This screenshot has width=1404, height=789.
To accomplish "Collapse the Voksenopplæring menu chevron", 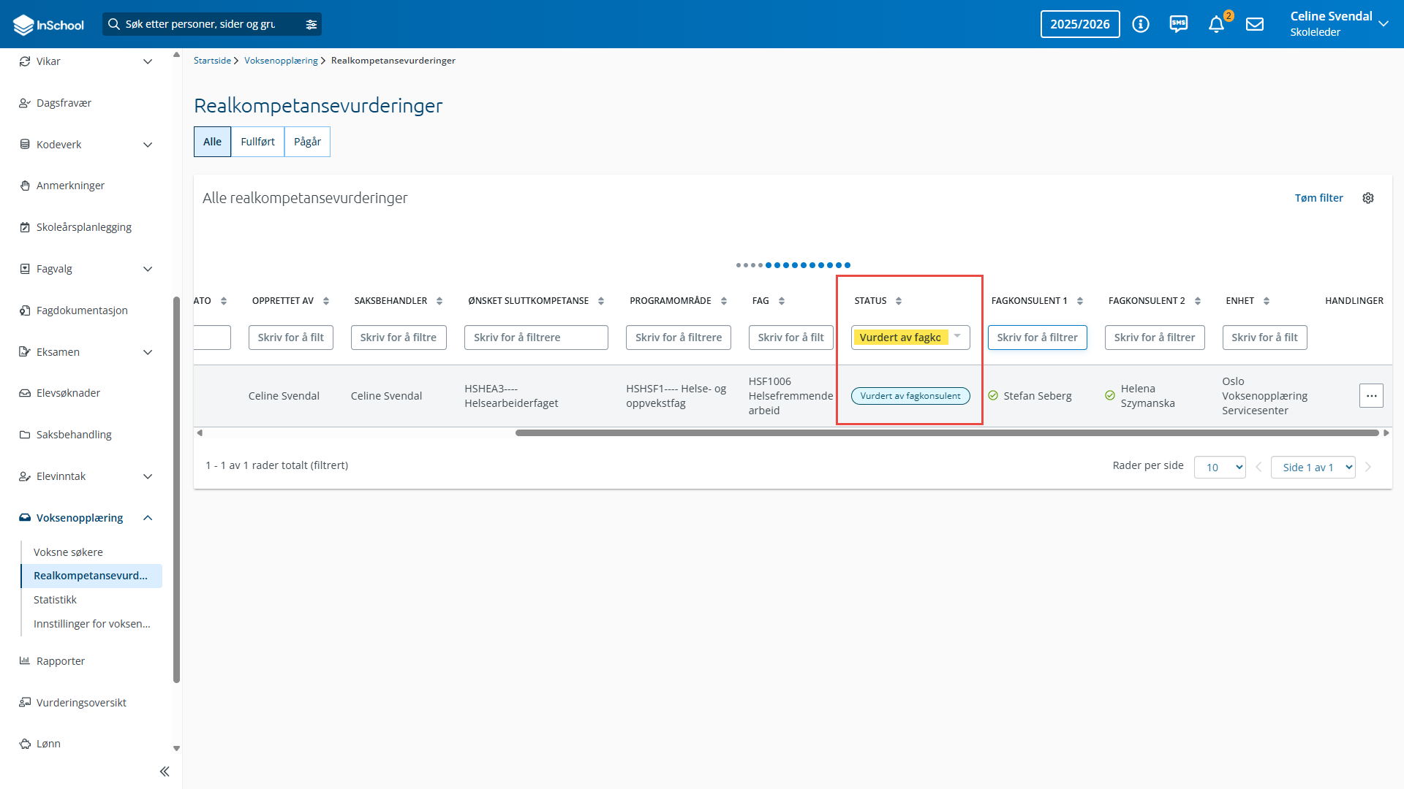I will pyautogui.click(x=148, y=518).
